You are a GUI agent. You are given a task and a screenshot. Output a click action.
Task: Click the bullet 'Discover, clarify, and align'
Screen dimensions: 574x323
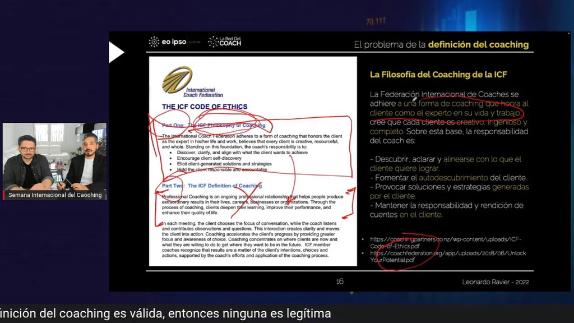(x=242, y=153)
